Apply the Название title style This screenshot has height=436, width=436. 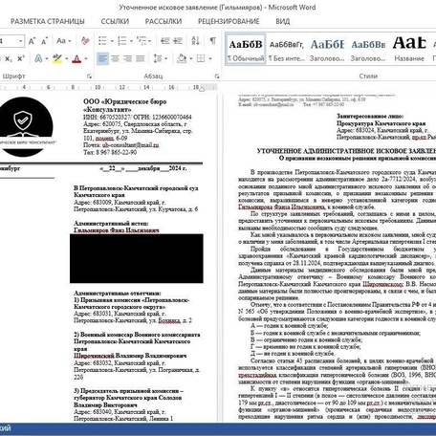click(409, 49)
